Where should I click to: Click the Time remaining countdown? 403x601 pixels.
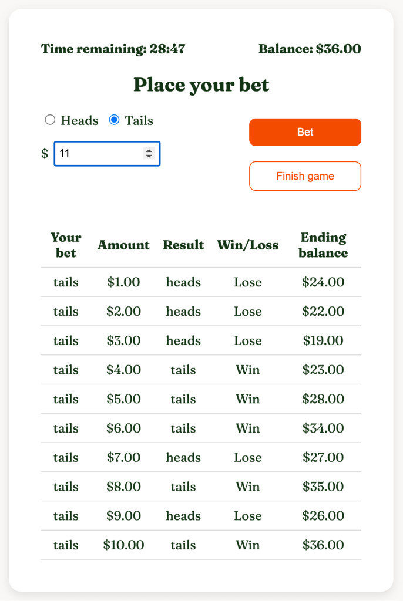pos(113,49)
